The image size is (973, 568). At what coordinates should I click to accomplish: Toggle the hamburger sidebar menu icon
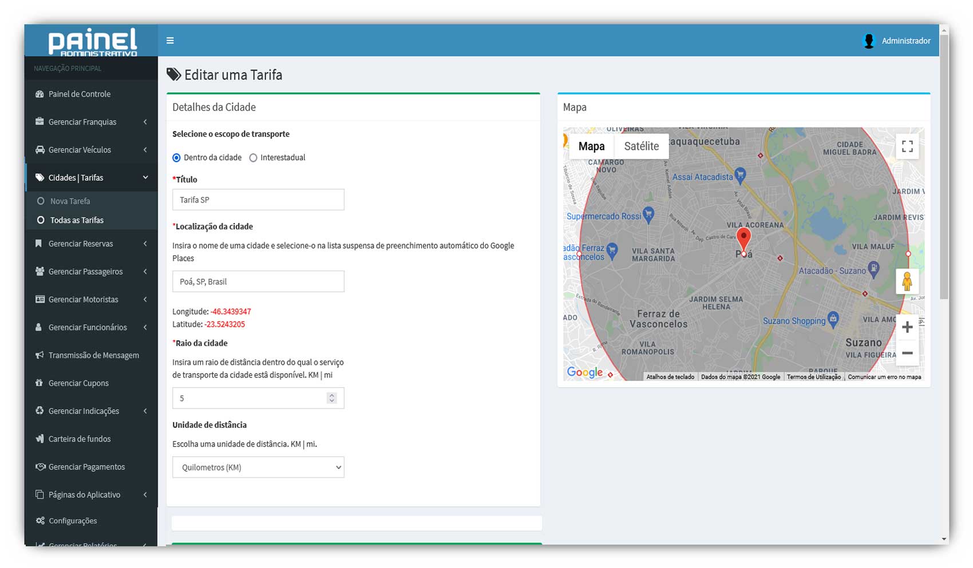click(x=170, y=41)
